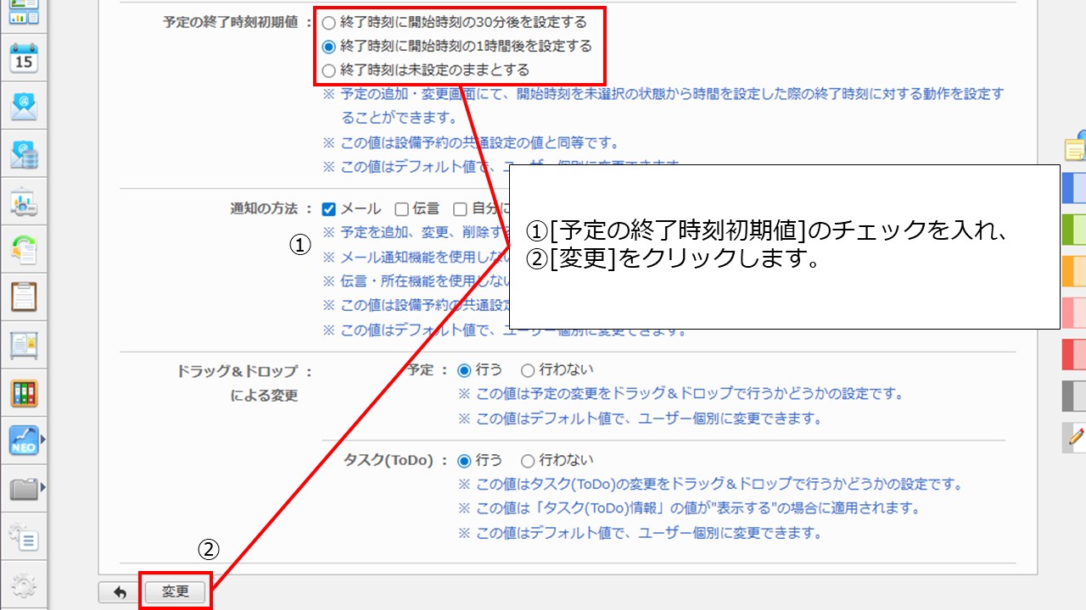Screen dimensions: 1086x610
Task: Open the calendar icon showing 15
Action: [x=24, y=58]
